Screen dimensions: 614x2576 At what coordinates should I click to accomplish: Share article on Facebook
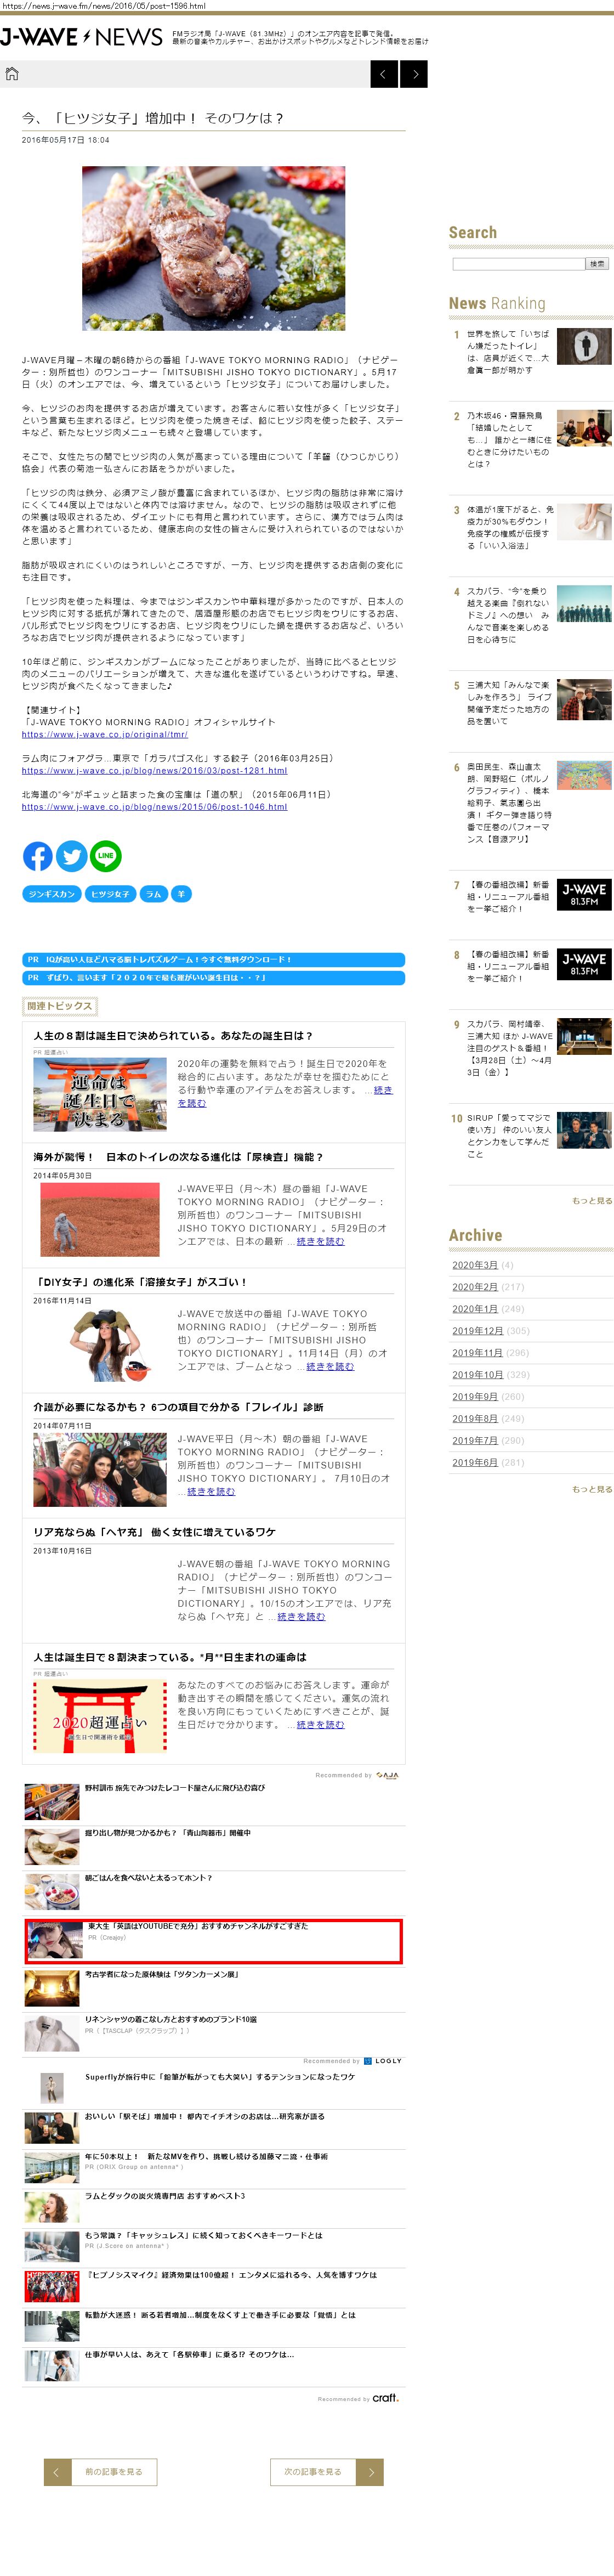coord(38,856)
